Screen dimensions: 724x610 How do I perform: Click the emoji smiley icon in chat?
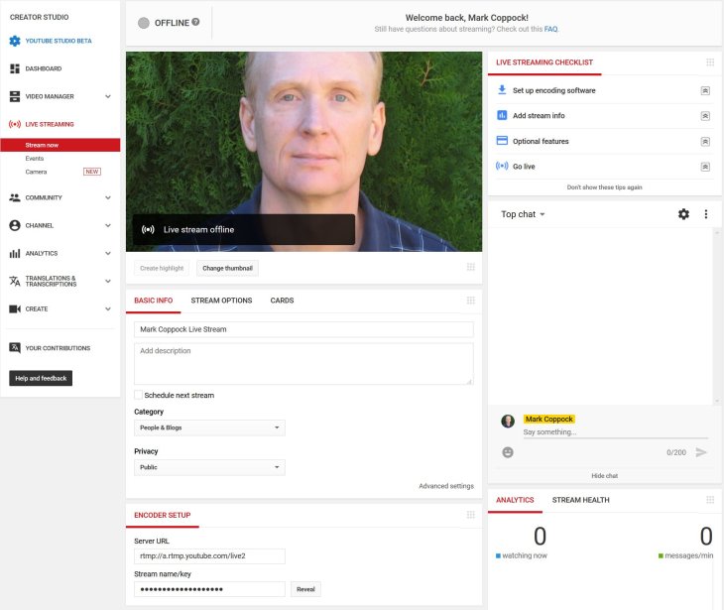(x=508, y=452)
